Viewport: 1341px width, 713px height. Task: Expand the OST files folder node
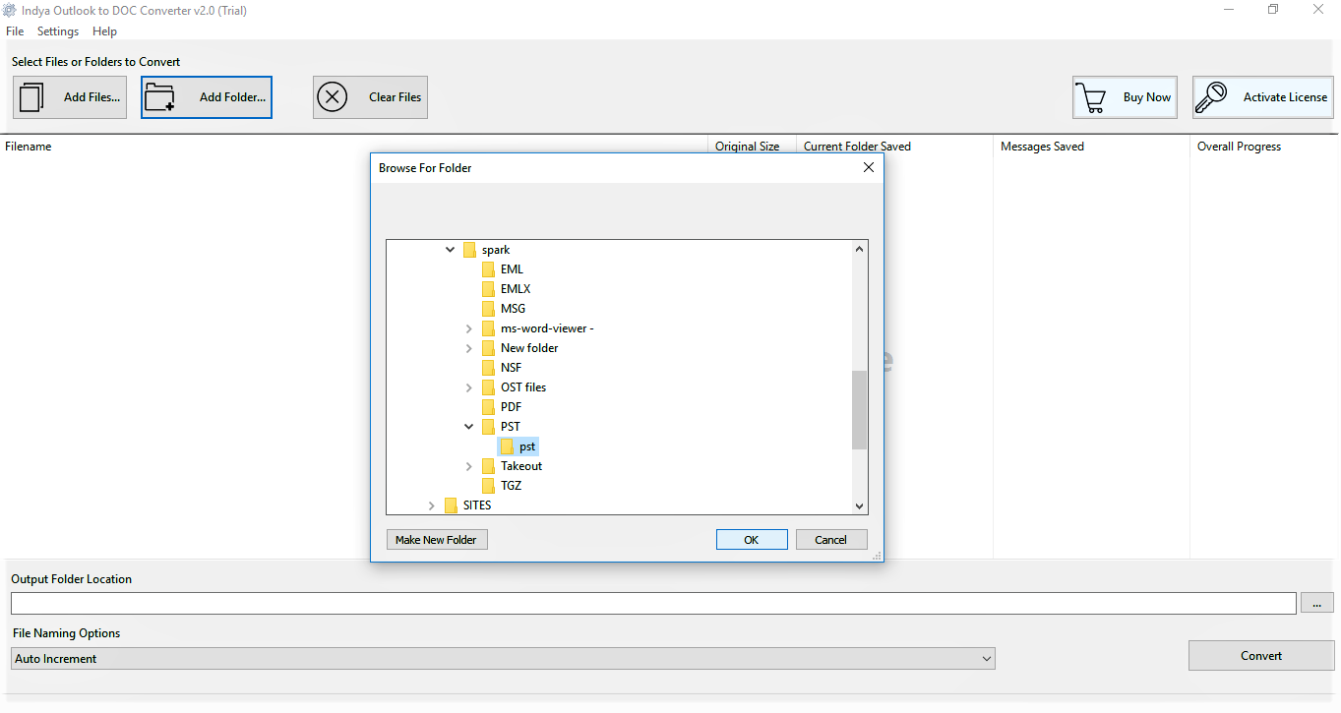pyautogui.click(x=469, y=387)
